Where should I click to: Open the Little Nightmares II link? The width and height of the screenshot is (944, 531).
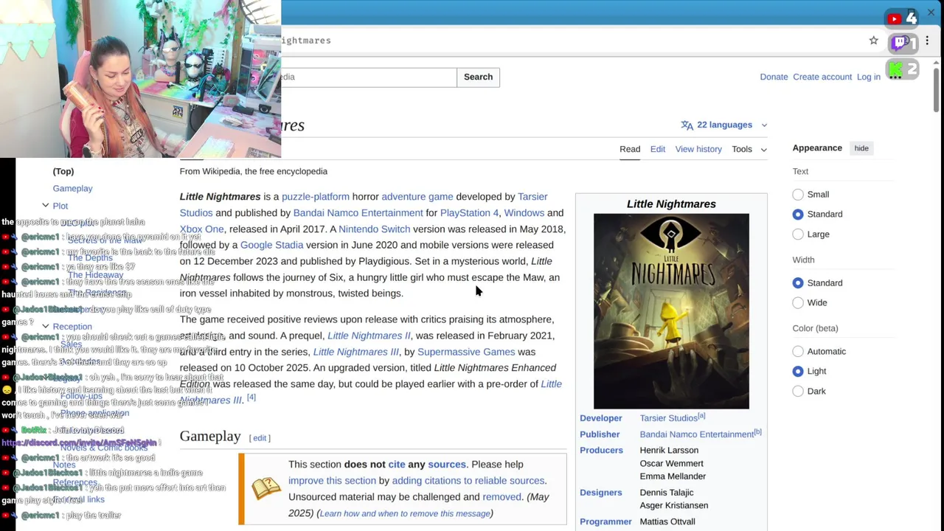pyautogui.click(x=369, y=336)
